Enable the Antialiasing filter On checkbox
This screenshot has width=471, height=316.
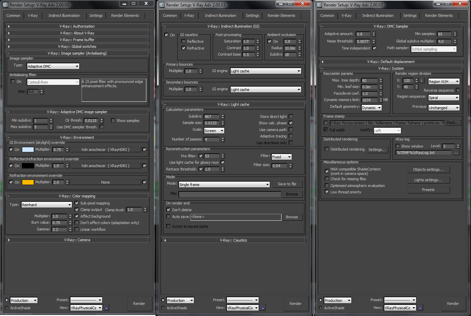[13, 82]
